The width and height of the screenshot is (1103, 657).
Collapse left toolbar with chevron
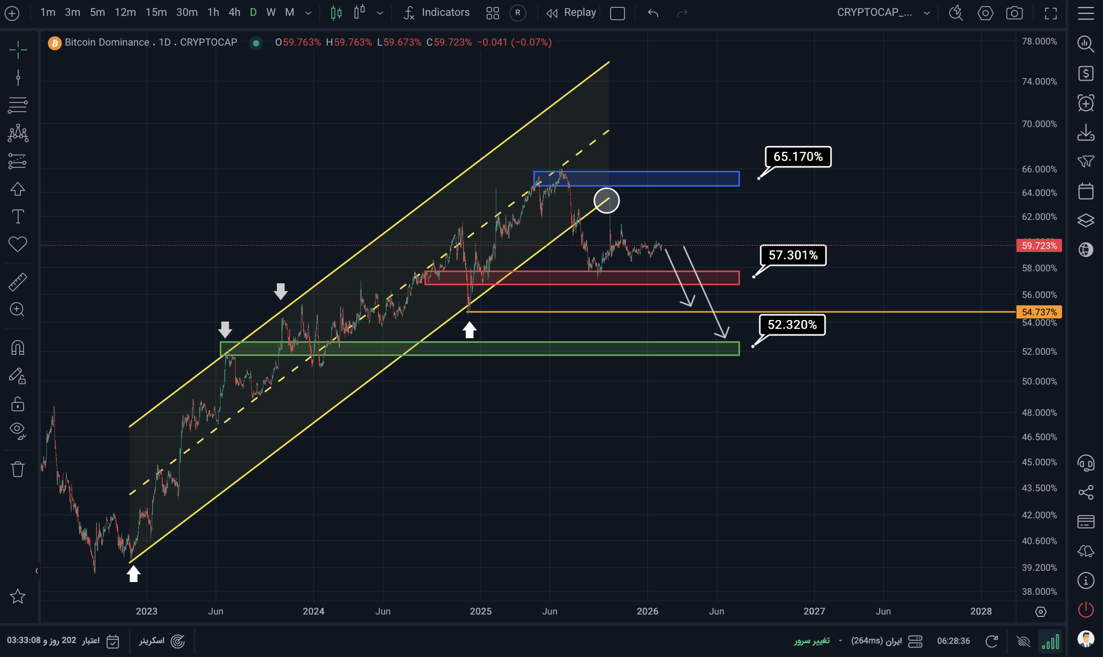point(37,571)
